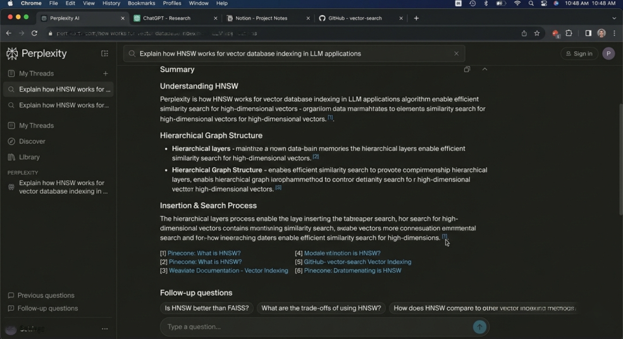Click the Sign in button

pyautogui.click(x=579, y=54)
